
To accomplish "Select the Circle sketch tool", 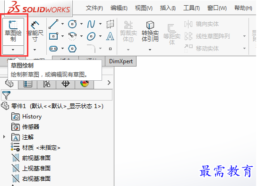I will (72, 24).
